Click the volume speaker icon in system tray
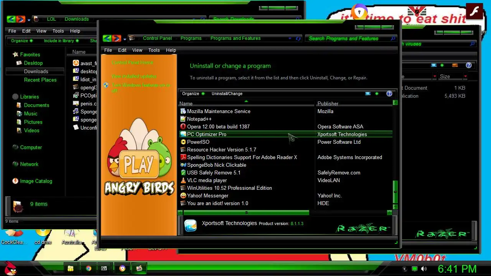The height and width of the screenshot is (276, 491). [424, 269]
